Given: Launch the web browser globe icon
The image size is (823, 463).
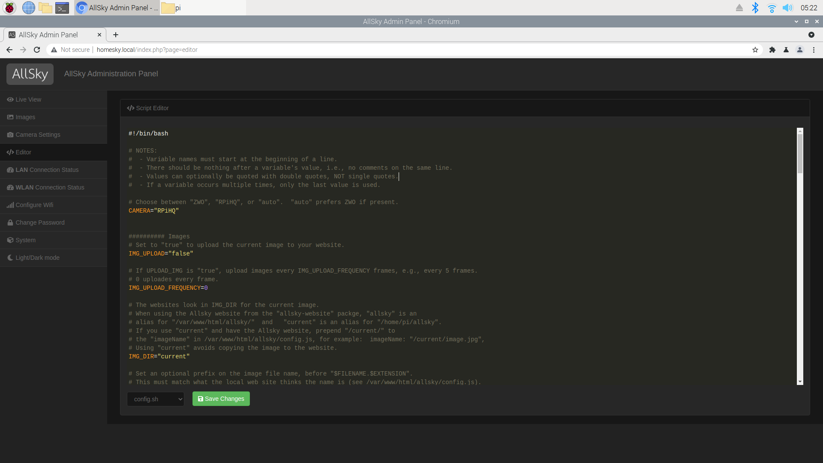Looking at the screenshot, I should click(x=28, y=8).
